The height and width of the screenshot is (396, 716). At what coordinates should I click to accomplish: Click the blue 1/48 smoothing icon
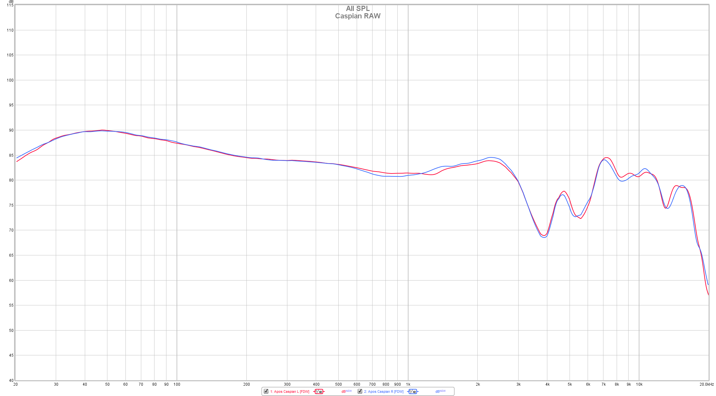pyautogui.click(x=413, y=391)
